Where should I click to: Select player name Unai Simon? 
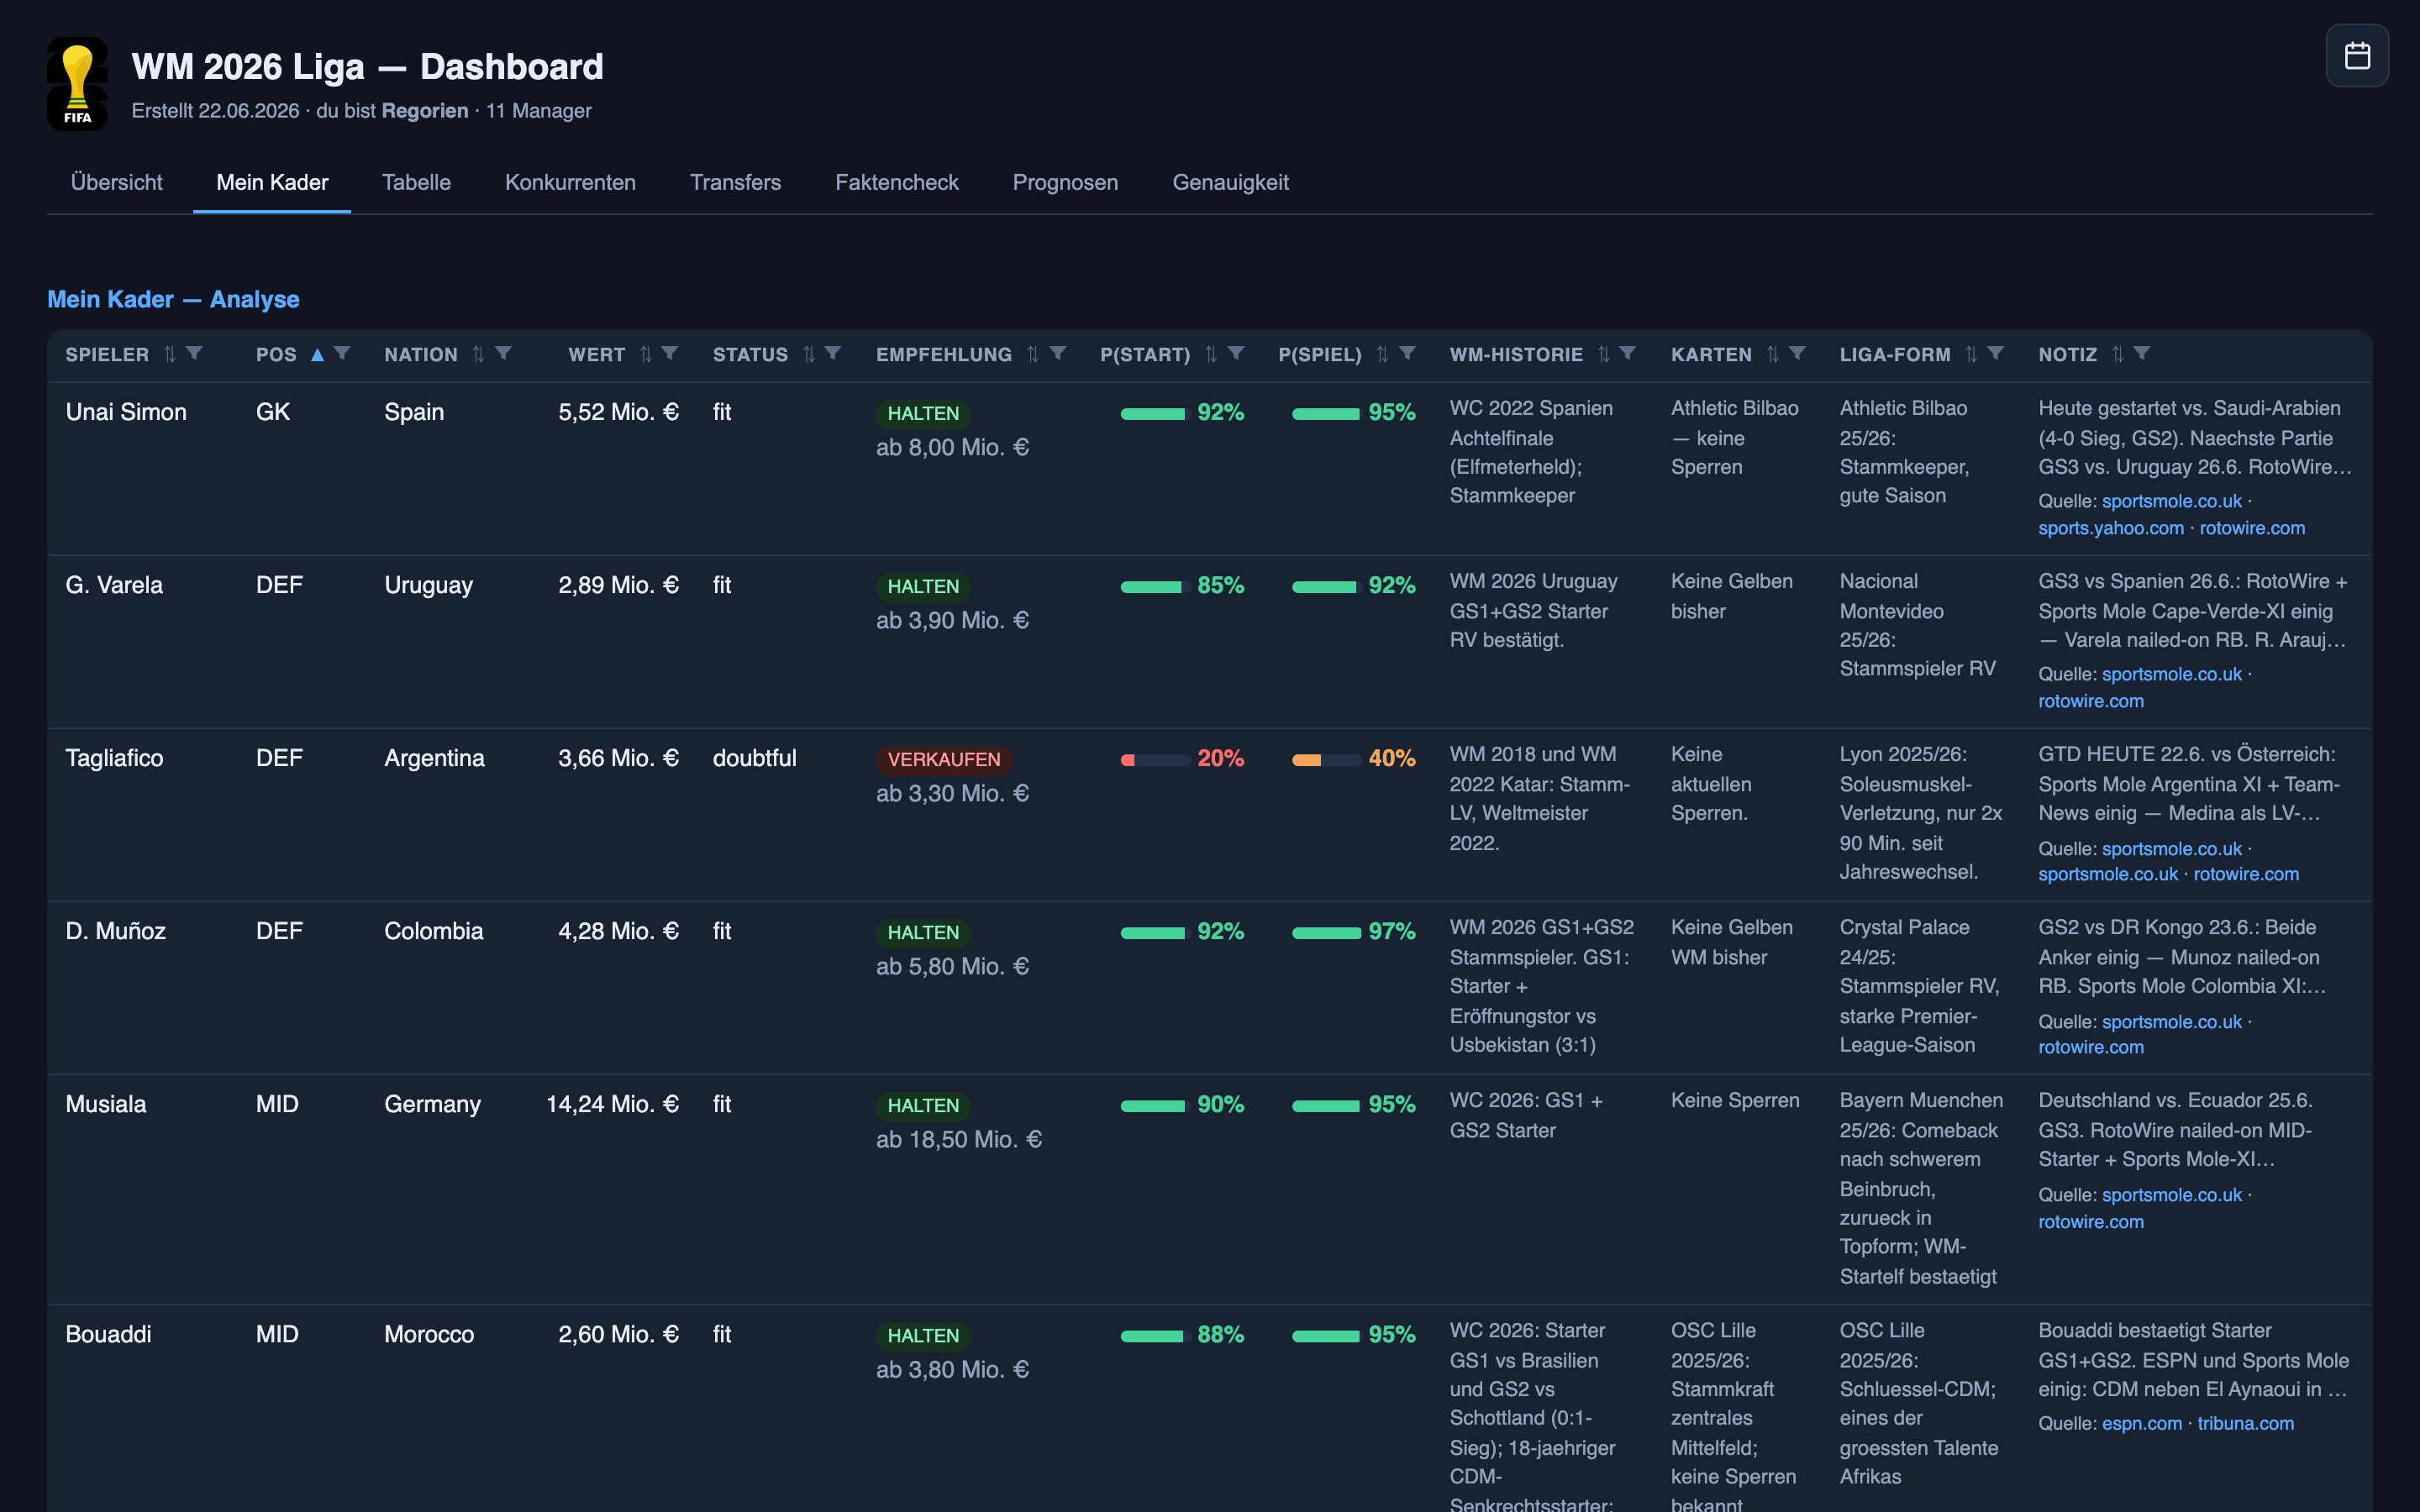point(126,412)
